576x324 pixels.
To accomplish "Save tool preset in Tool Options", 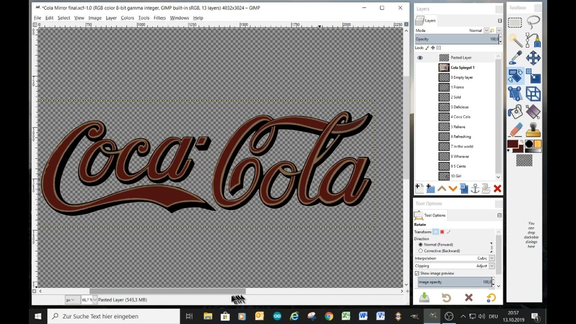I will click(424, 297).
